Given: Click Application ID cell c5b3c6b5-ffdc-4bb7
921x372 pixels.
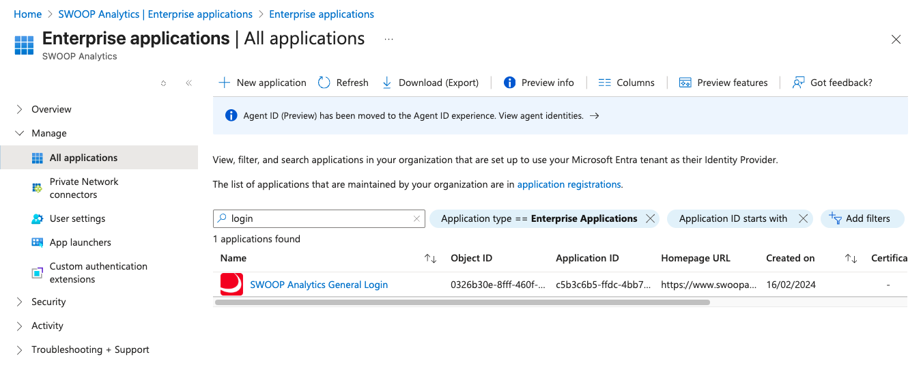Looking at the screenshot, I should point(603,285).
